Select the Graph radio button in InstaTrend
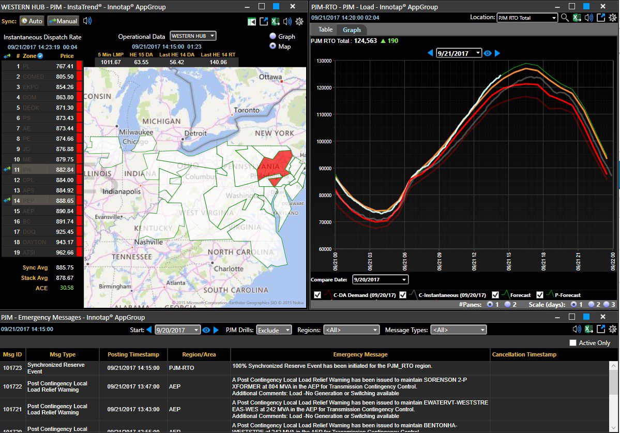620x433 pixels. click(x=273, y=36)
